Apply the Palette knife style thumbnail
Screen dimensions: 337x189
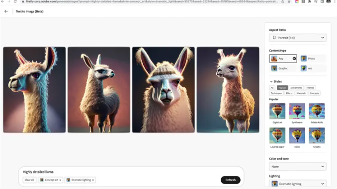coord(317,111)
